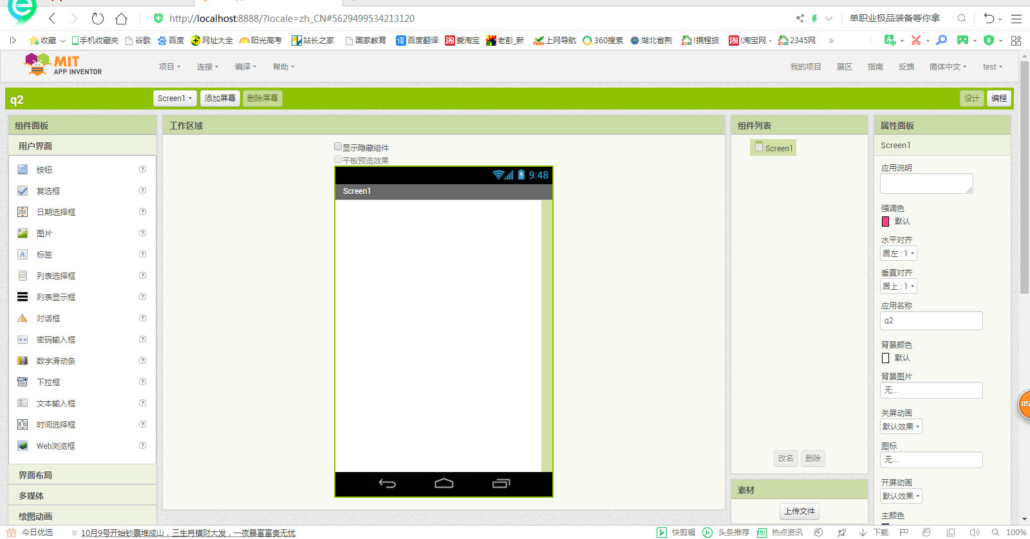Select the 标签 component icon
Image resolution: width=1030 pixels, height=539 pixels.
tap(23, 254)
